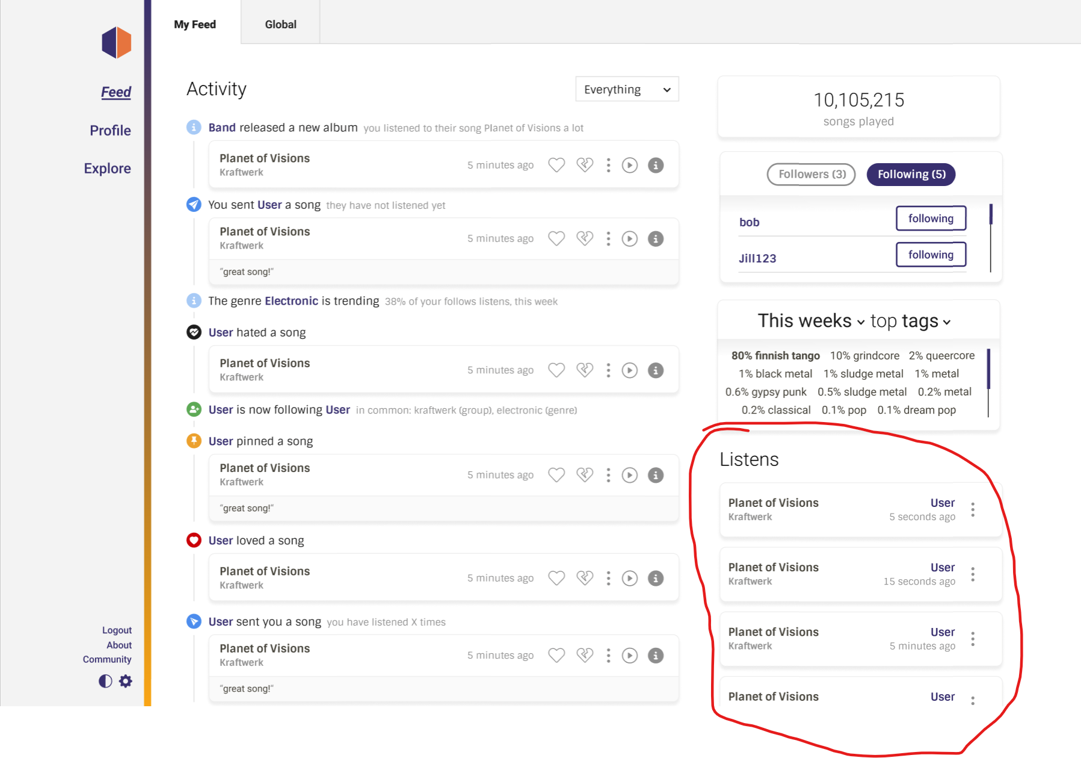
Task: Show info for 'Band released a new album' song
Action: tap(656, 165)
